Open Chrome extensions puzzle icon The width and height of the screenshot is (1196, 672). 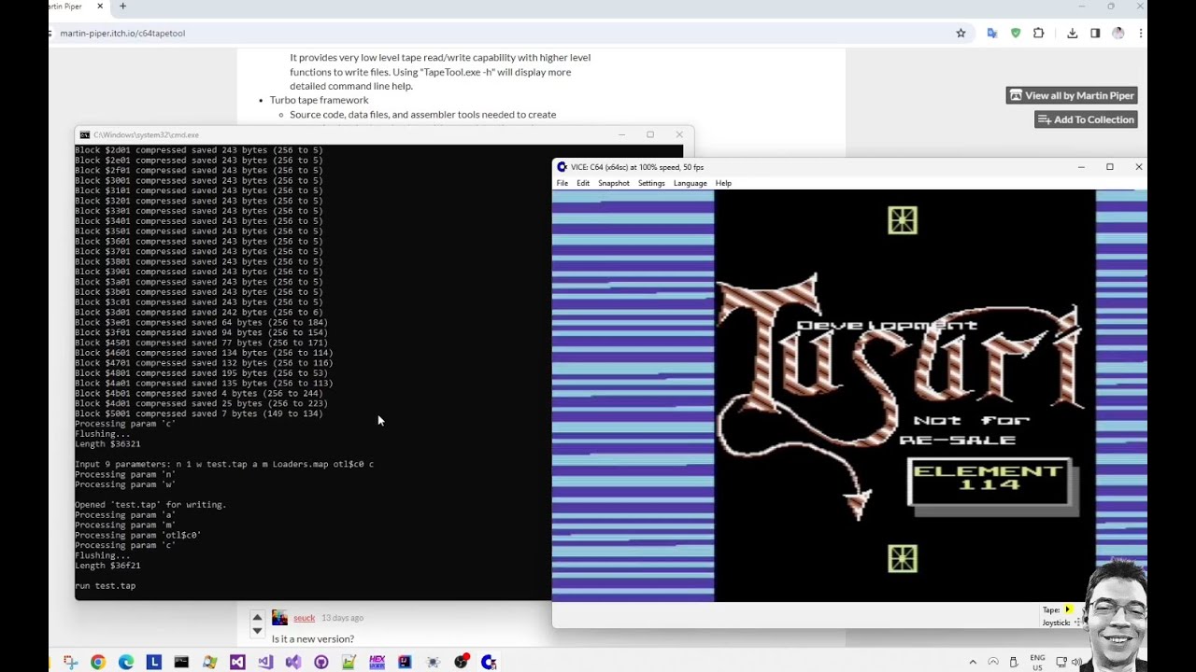point(1038,33)
